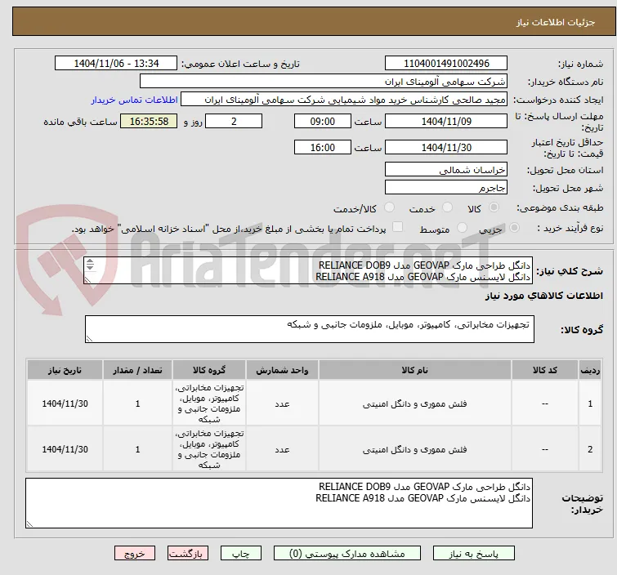Click the گروه کالا textarea
The width and height of the screenshot is (617, 575).
pos(309,329)
